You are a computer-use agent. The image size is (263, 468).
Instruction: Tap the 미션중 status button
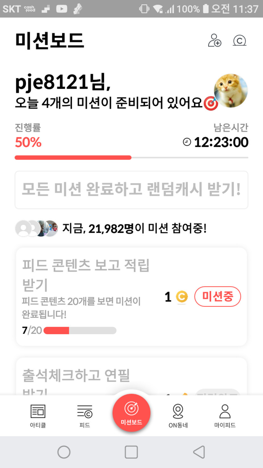(x=217, y=297)
